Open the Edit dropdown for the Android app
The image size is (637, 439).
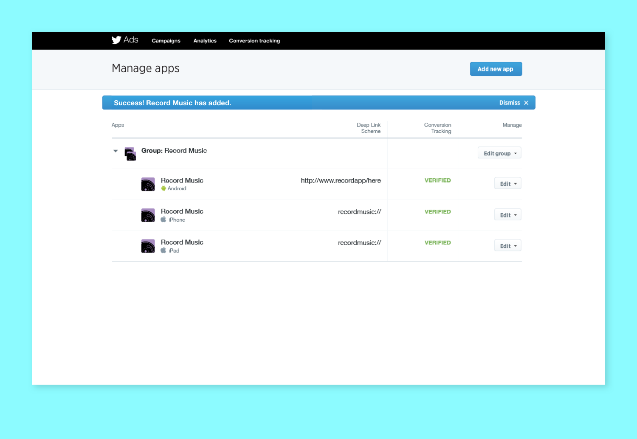point(508,183)
